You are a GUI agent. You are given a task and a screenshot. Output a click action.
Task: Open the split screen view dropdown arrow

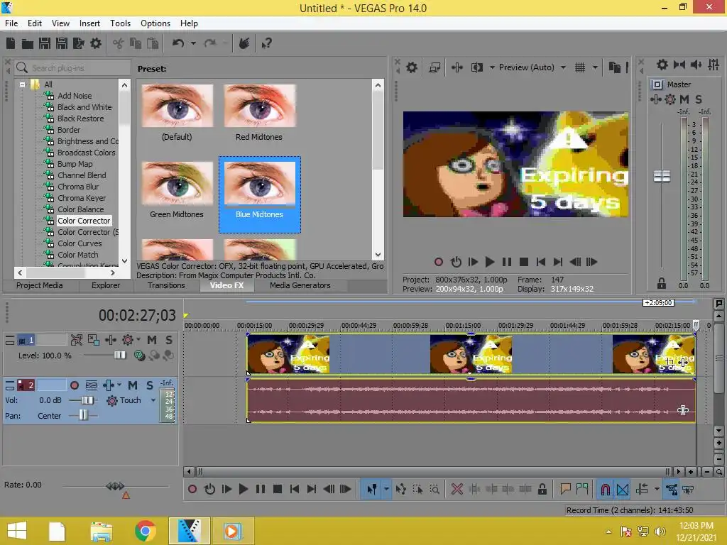(x=492, y=67)
